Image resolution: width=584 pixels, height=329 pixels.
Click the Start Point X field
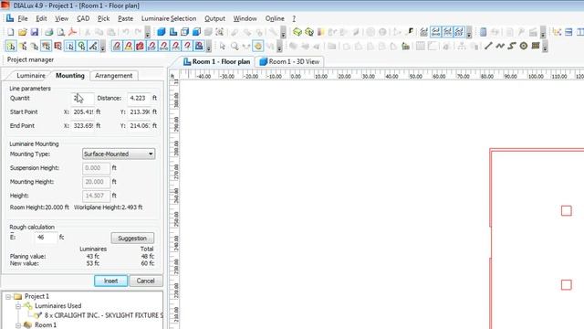(83, 111)
